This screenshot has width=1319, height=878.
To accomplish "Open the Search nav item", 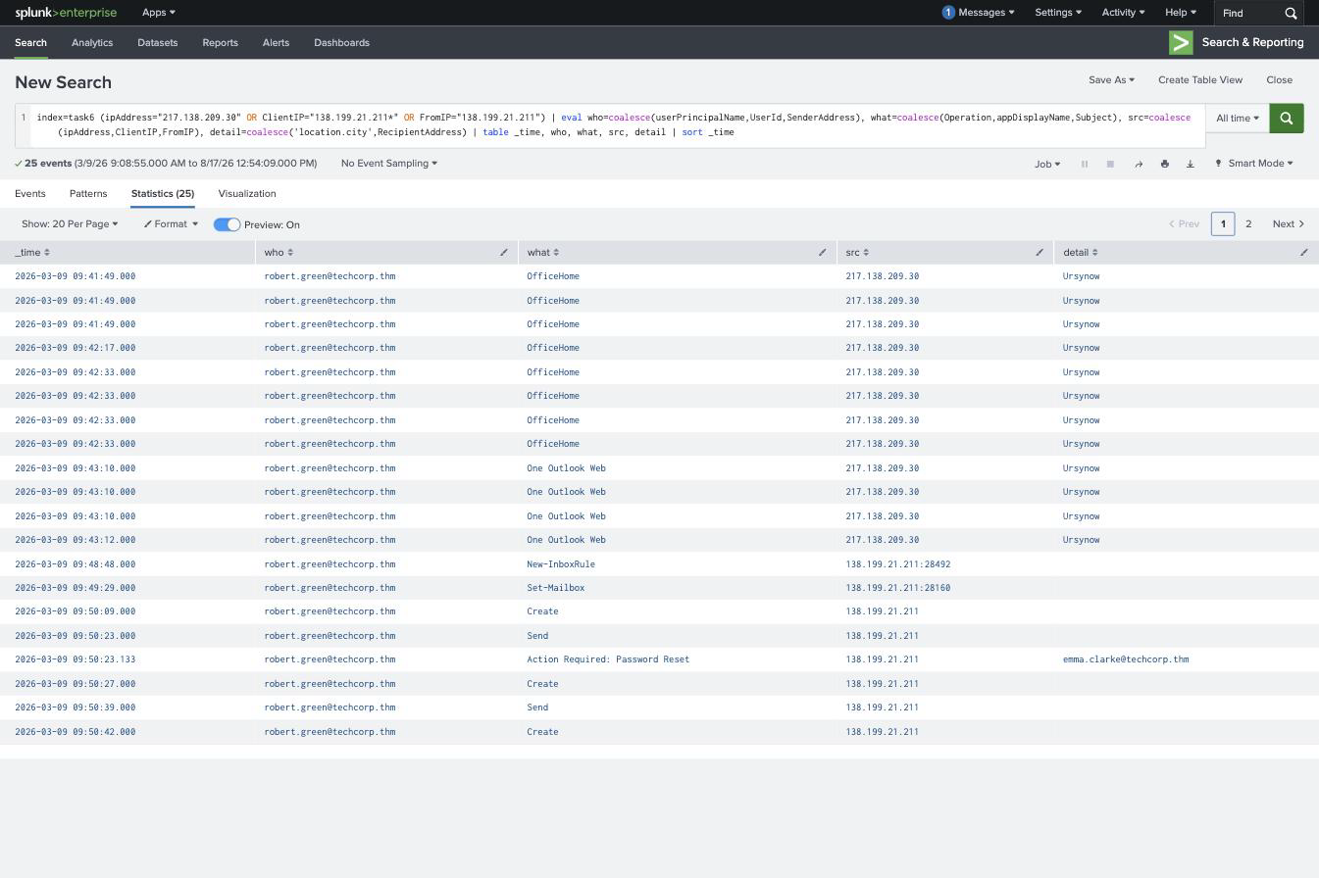I will pyautogui.click(x=30, y=43).
